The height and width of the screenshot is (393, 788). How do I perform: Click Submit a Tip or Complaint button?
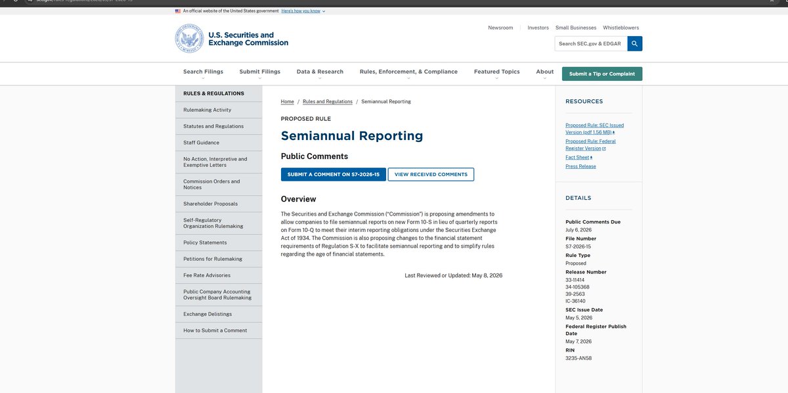602,74
